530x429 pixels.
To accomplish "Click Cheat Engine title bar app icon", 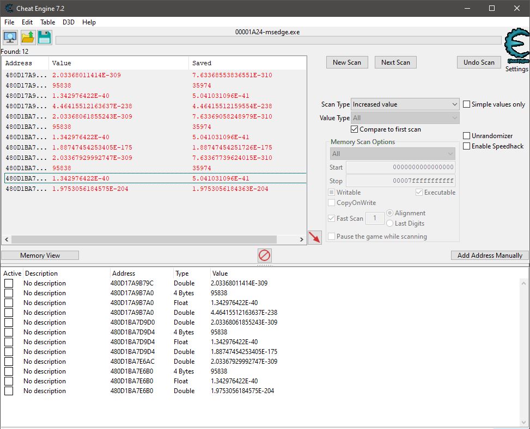I will coord(9,8).
